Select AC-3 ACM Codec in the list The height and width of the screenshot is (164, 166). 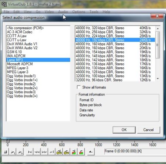(x=38, y=32)
